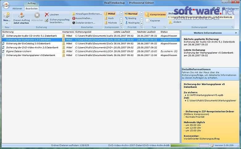Click the Abbrechen cancel icon

point(37,15)
